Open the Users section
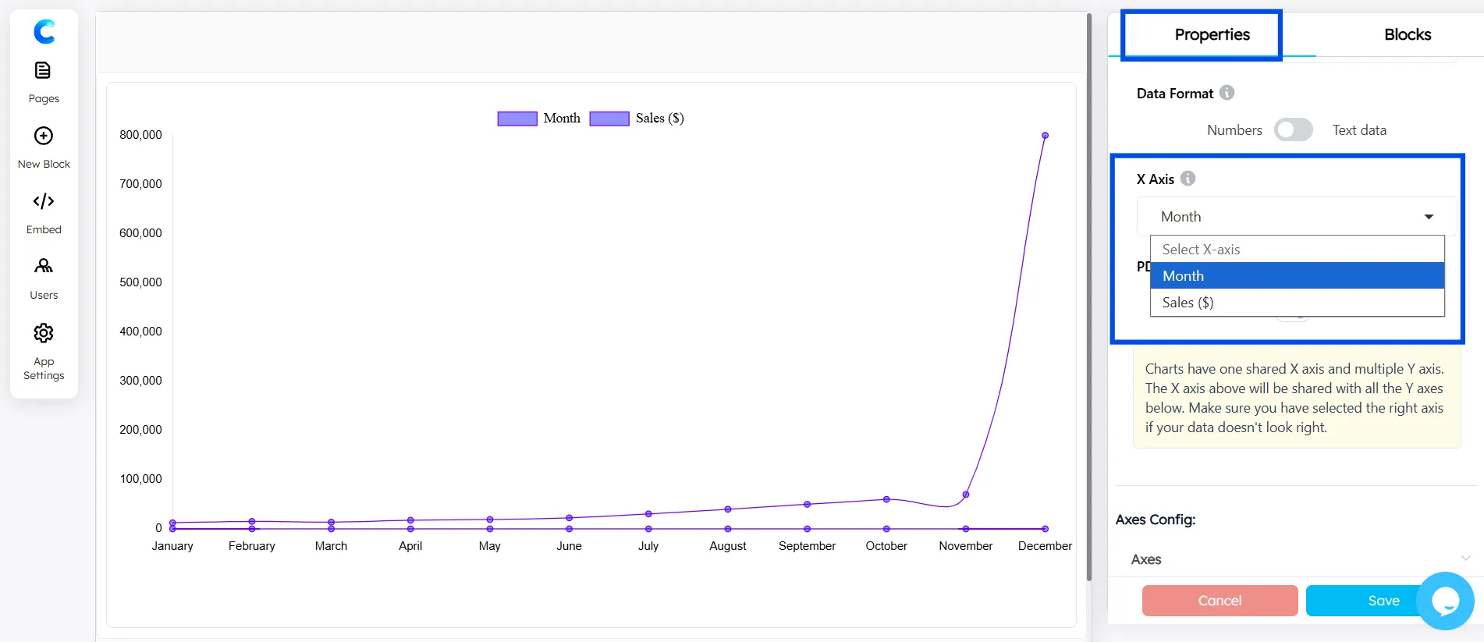The height and width of the screenshot is (642, 1484). [x=44, y=278]
